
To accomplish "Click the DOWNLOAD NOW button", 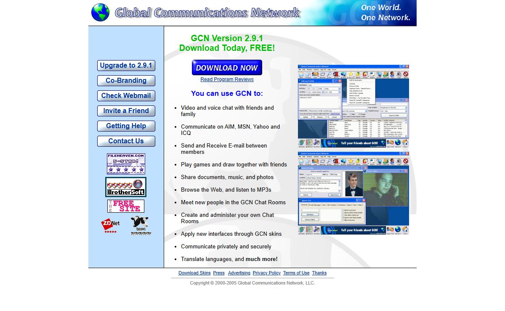I will click(x=227, y=68).
